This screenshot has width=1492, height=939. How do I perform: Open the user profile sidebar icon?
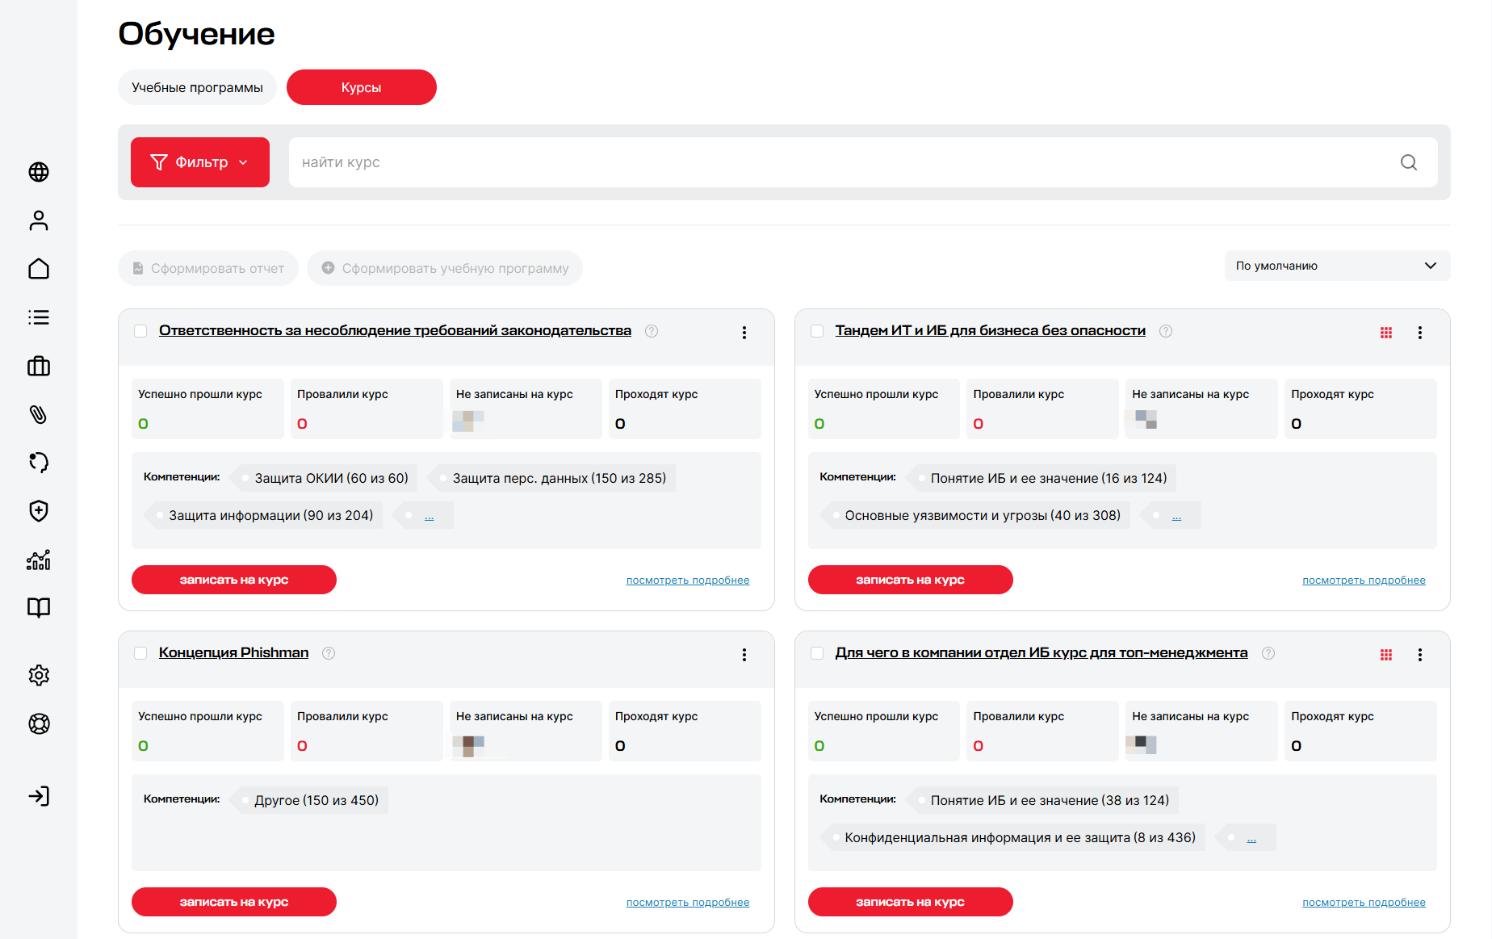pyautogui.click(x=39, y=220)
